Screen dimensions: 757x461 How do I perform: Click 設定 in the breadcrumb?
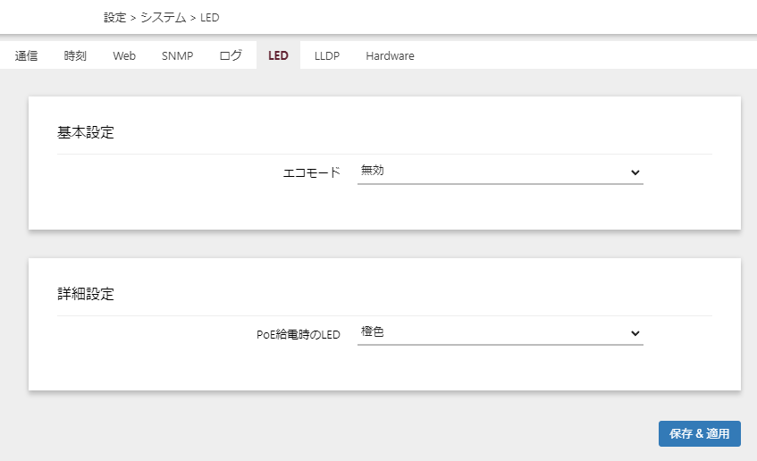point(115,17)
